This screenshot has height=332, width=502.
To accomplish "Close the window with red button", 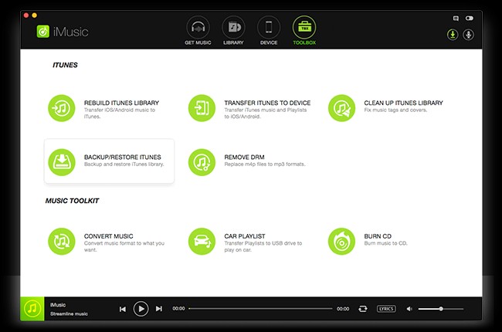I will [x=26, y=15].
